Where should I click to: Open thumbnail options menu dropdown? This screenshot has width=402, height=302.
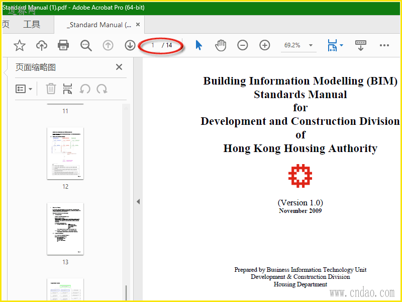24,89
